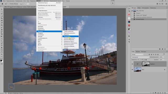Select the Gradient tool

click(x=2, y=36)
